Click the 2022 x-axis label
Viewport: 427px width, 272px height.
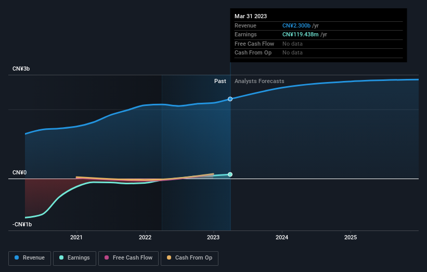(x=145, y=237)
